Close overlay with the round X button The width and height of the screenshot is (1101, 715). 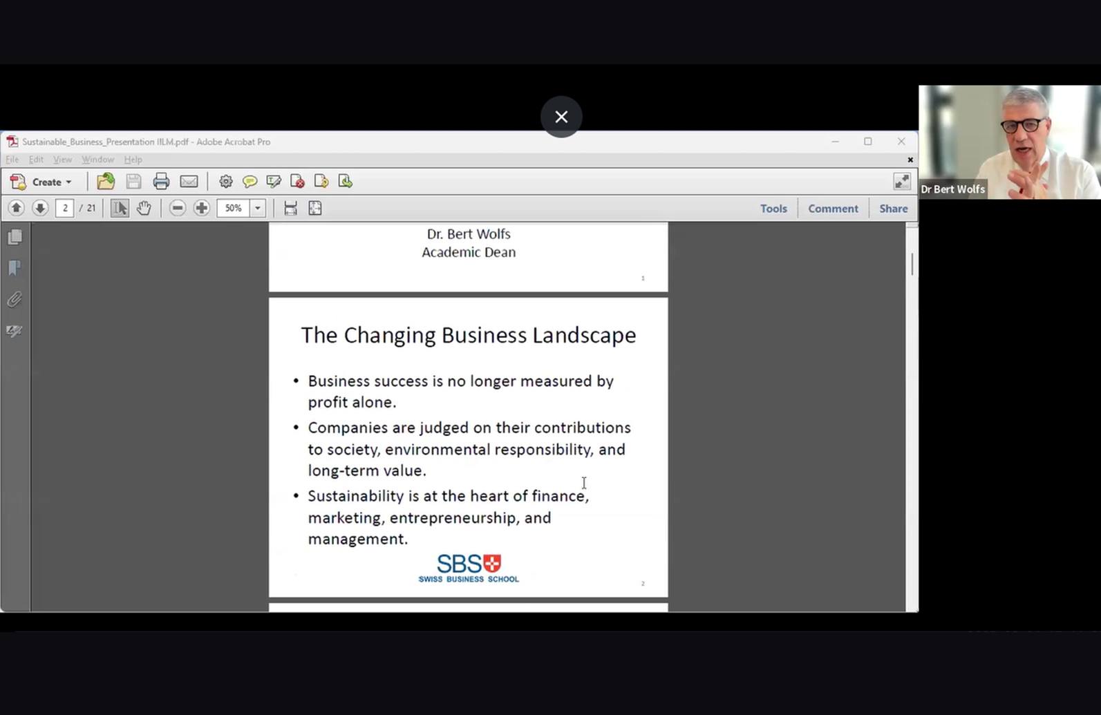point(561,117)
